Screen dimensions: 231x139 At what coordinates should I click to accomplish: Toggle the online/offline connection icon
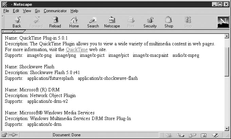[13, 135]
